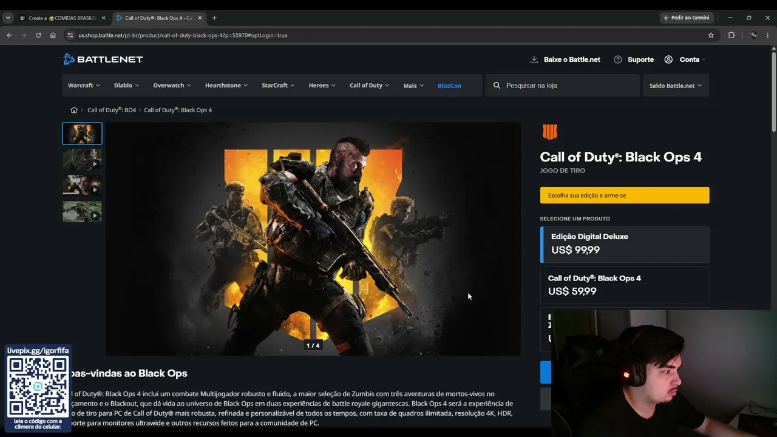Click the main Black Ops 4 cover image

point(313,239)
